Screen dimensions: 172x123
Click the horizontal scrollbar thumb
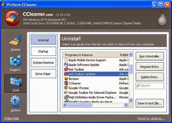80,105
